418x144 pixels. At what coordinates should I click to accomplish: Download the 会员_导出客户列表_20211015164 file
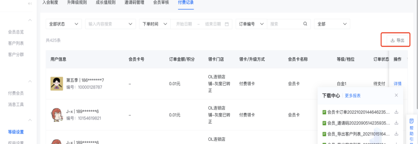(396, 134)
